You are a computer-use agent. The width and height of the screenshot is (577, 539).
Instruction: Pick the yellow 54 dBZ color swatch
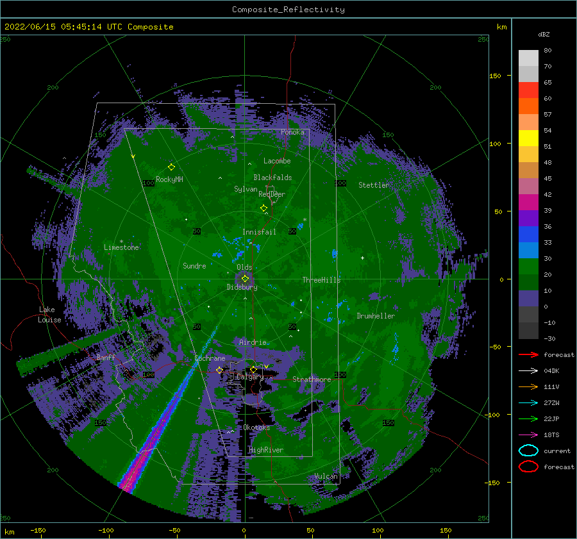click(528, 138)
